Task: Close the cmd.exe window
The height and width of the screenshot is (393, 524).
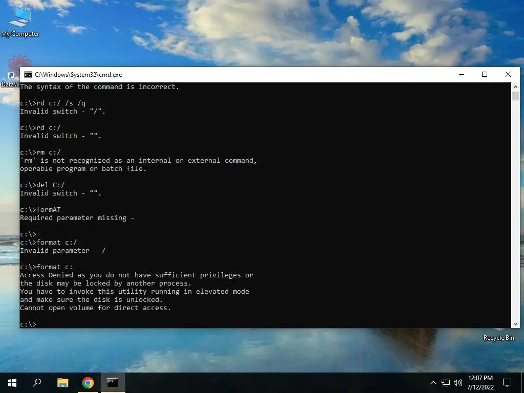Action: (508, 75)
